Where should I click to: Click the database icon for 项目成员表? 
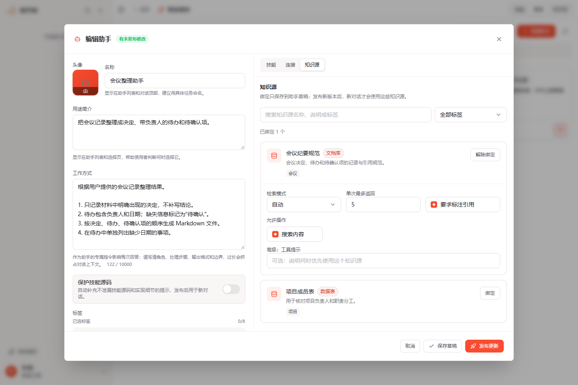(274, 294)
